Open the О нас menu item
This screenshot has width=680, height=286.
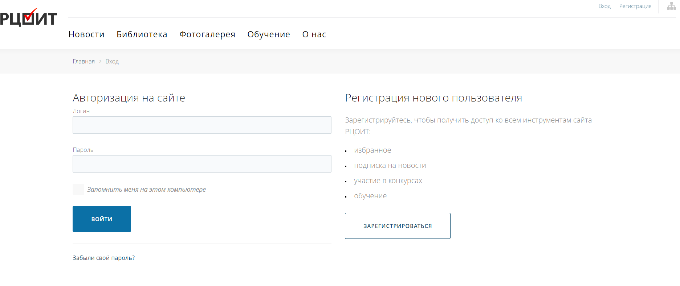point(314,34)
